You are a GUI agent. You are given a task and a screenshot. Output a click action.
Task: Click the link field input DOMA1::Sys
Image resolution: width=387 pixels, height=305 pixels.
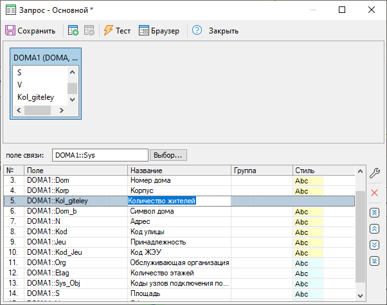100,155
